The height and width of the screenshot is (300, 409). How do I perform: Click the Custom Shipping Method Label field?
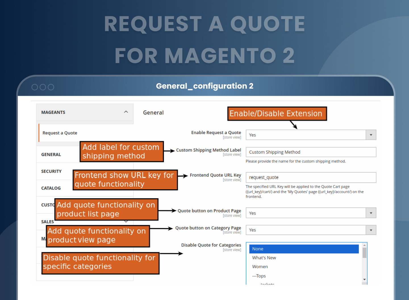(x=311, y=152)
